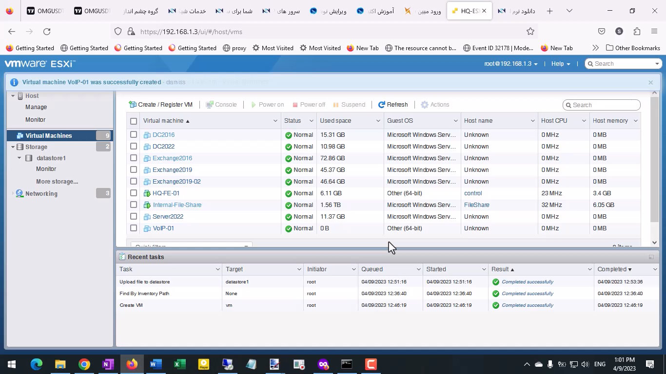Open Save to Pocket in Firefox toolbar
Image resolution: width=666 pixels, height=374 pixels.
(602, 32)
